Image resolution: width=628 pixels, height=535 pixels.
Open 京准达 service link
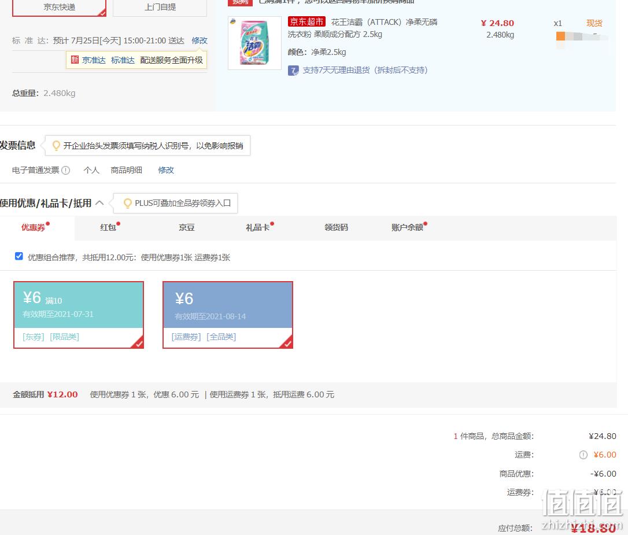pos(94,60)
